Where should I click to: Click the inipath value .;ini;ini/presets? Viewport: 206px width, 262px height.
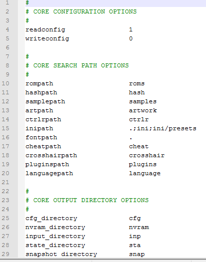pyautogui.click(x=163, y=128)
